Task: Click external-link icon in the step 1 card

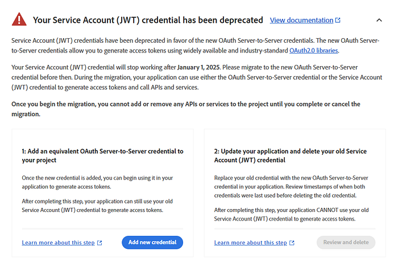Action: click(x=100, y=243)
